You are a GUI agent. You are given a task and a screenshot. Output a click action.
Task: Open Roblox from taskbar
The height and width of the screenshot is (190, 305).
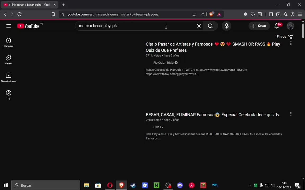tap(145, 185)
